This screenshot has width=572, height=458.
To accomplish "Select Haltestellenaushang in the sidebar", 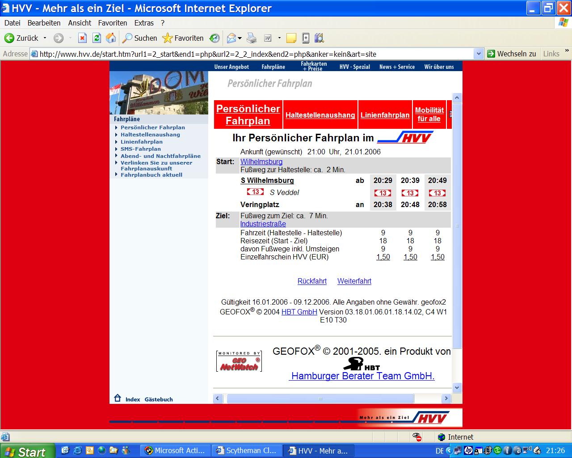I will click(150, 135).
